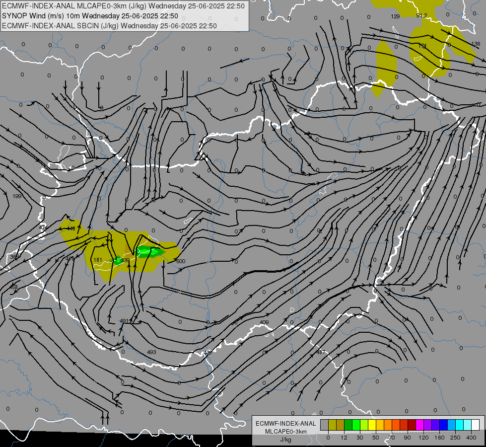
Task: Click the legend tick value 120
Action: point(423,438)
